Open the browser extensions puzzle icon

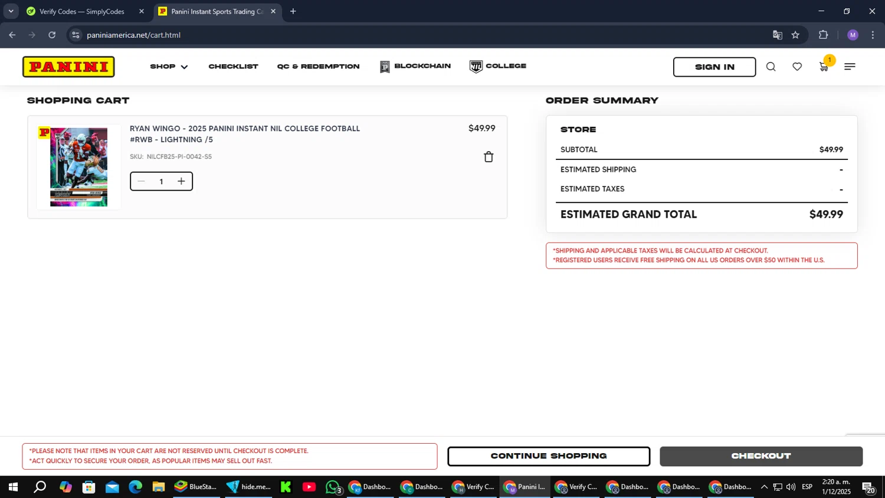(824, 35)
